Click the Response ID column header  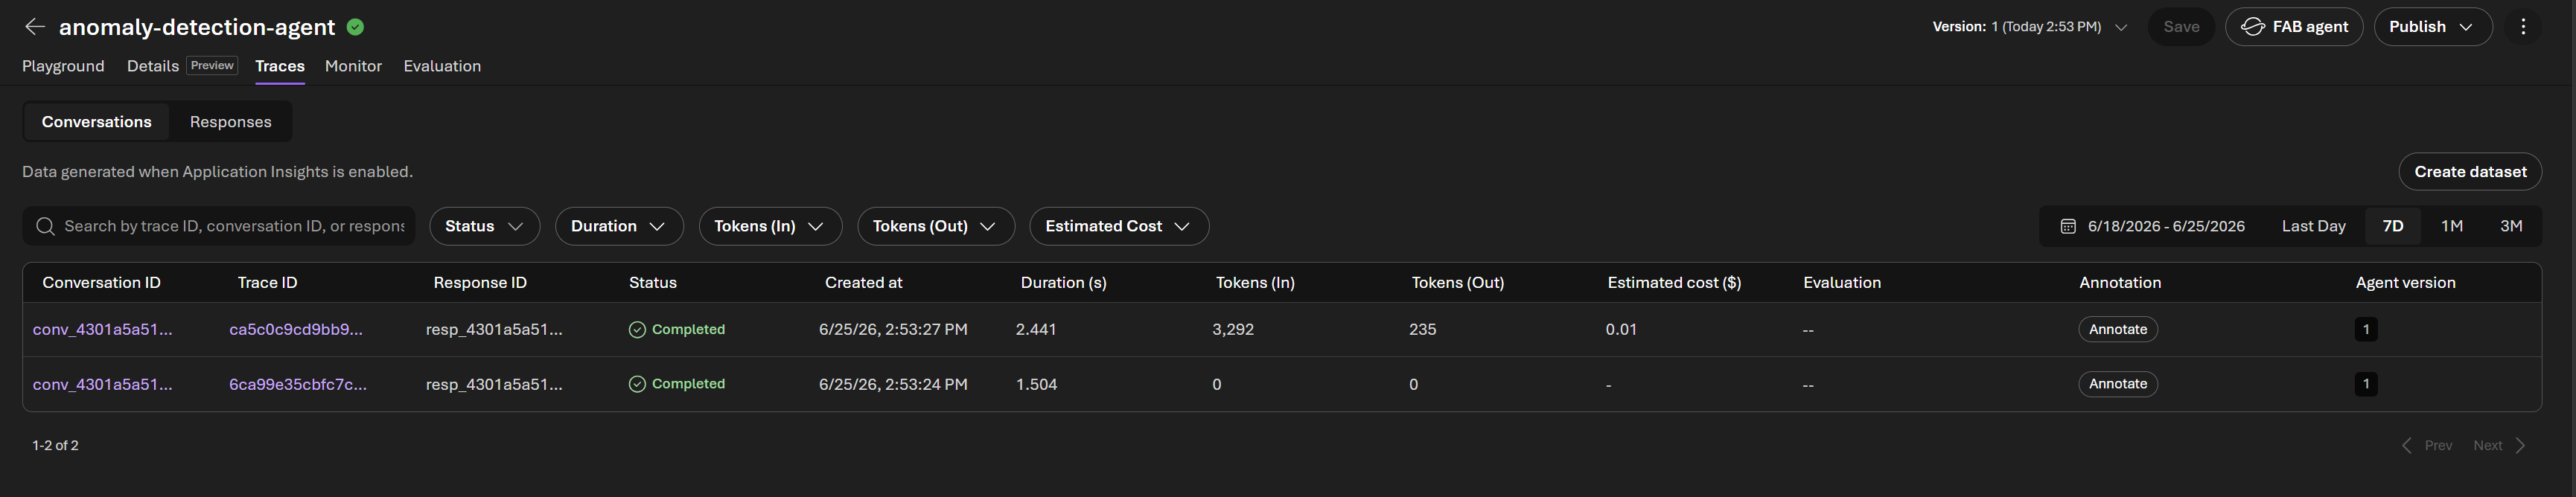[480, 283]
